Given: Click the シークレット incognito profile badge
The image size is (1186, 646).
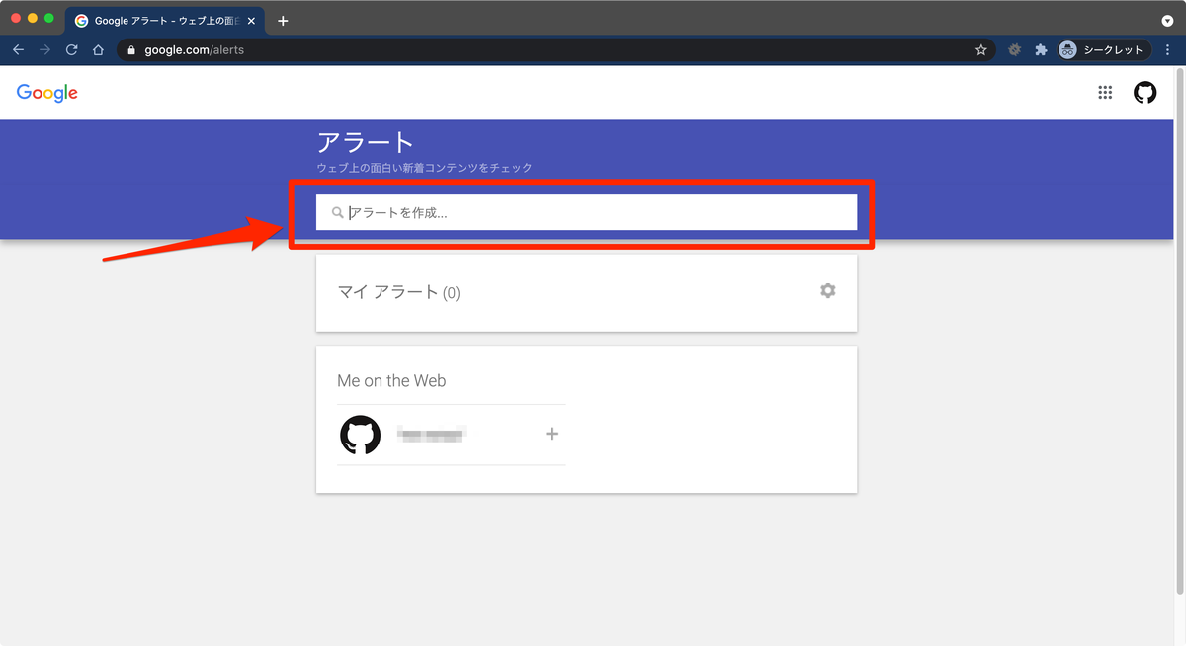Looking at the screenshot, I should click(1104, 49).
